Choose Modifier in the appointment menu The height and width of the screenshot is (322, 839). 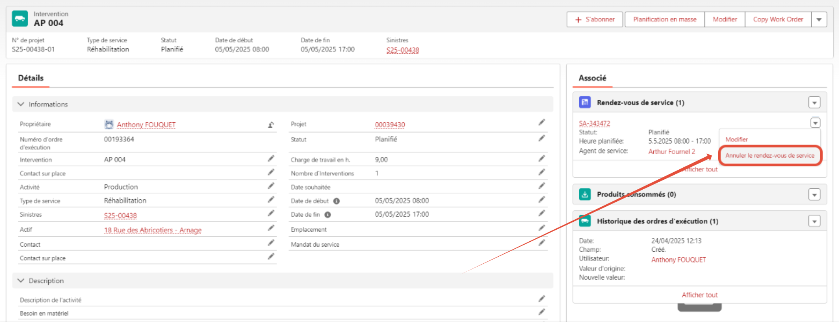[x=737, y=139]
